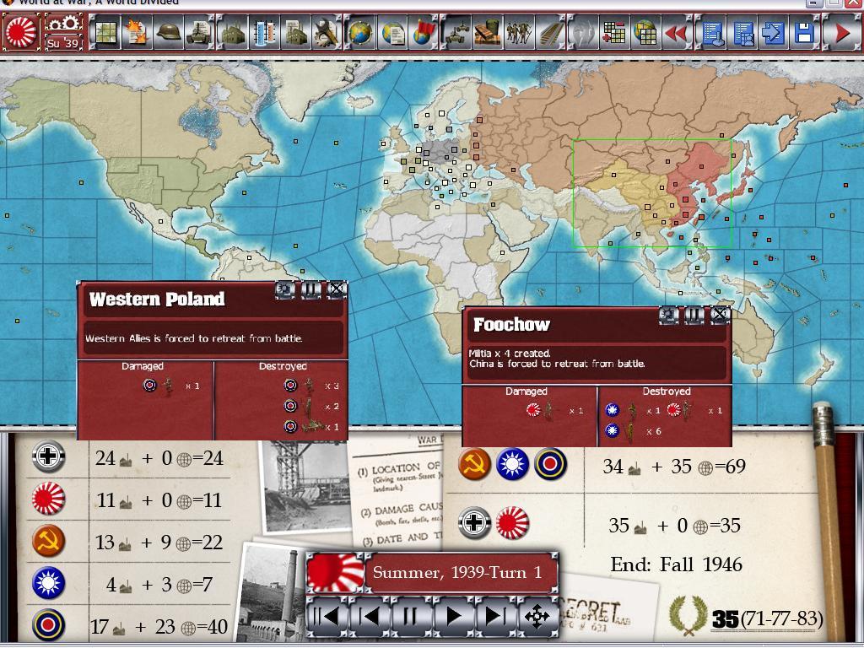Save game with the floppy disk icon
The height and width of the screenshot is (648, 864).
click(x=804, y=33)
